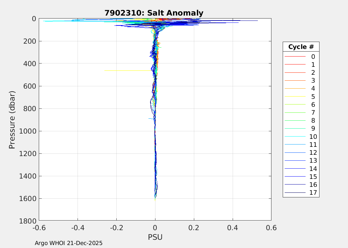Click the cycle 7 legend line sample
Screen dimensions: 348x248
(x=295, y=112)
